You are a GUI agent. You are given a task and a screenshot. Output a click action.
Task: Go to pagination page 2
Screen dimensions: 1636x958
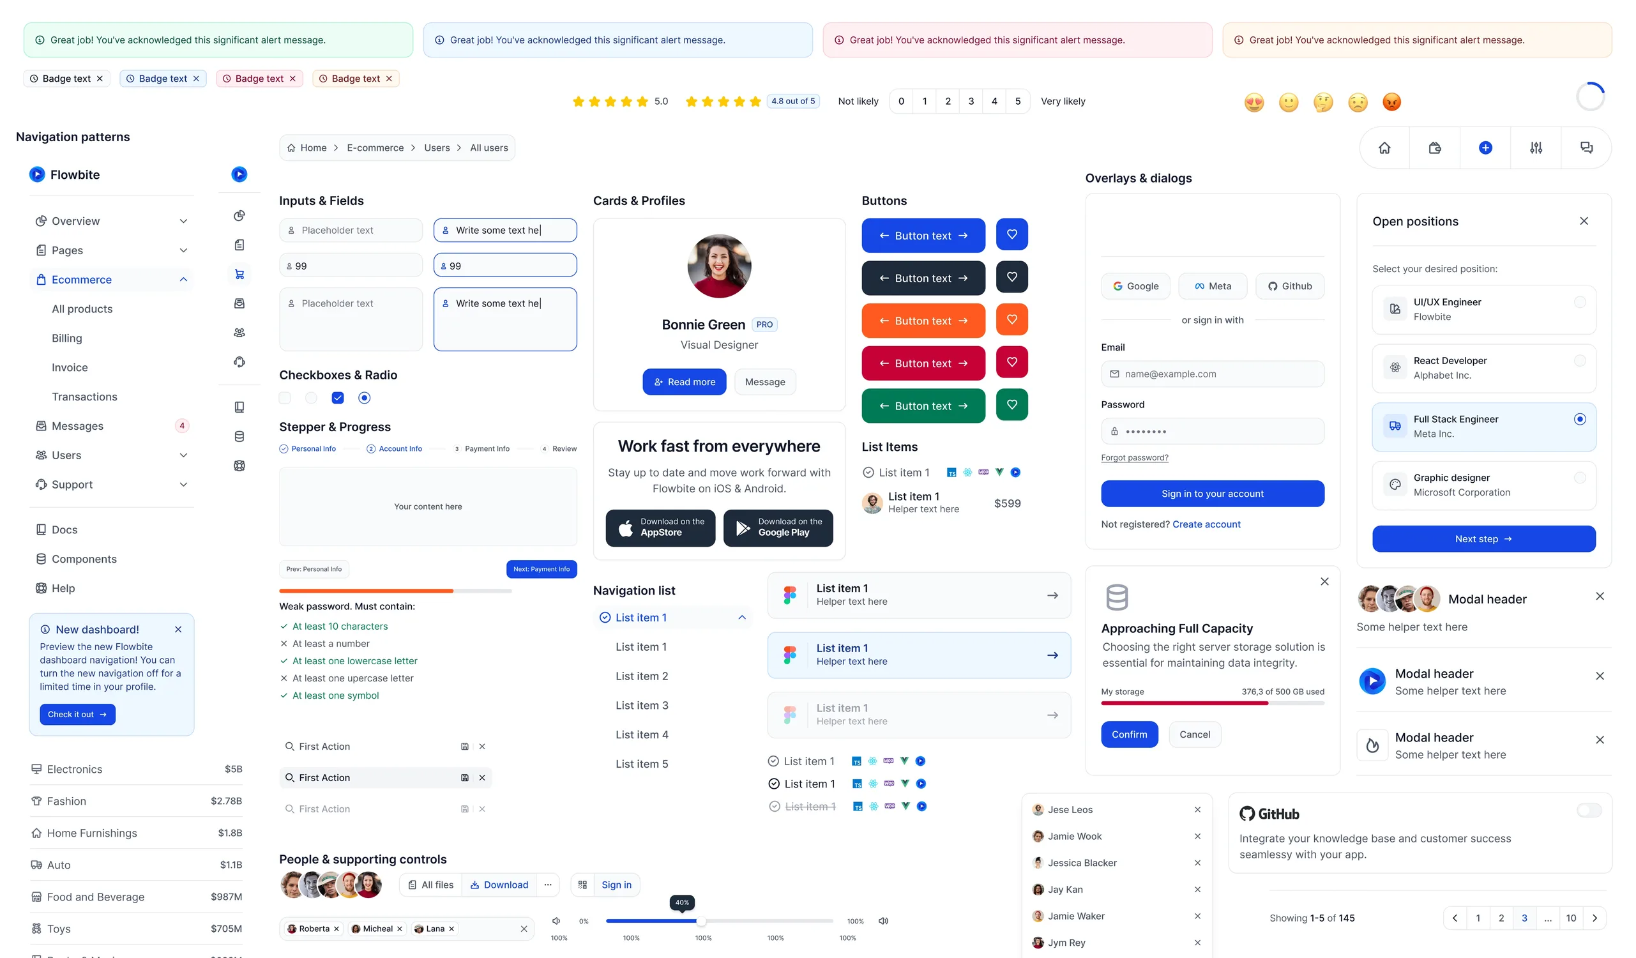(x=1501, y=918)
